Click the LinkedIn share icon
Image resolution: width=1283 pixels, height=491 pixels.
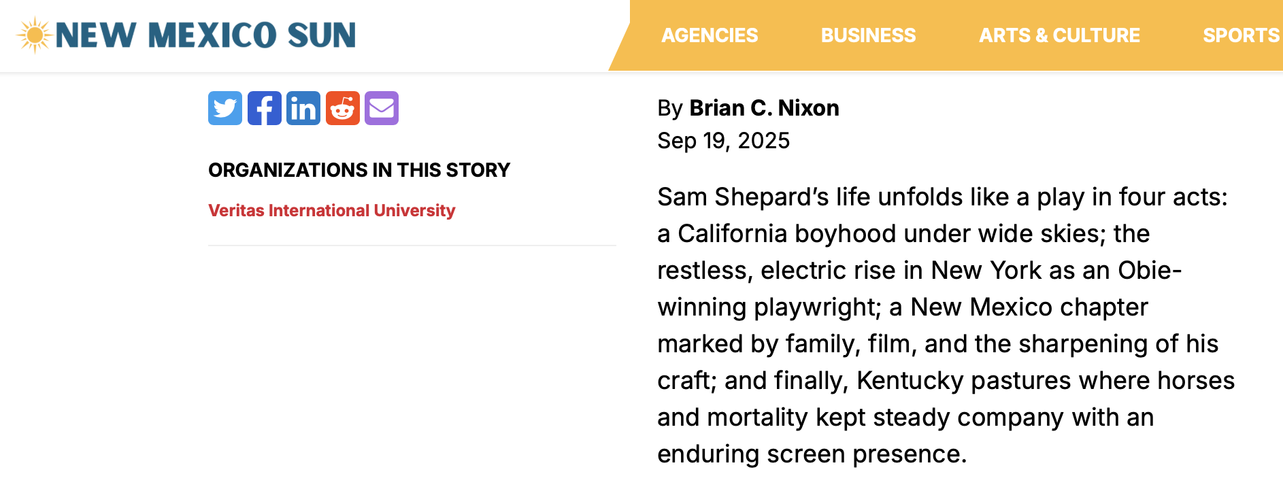coord(303,108)
